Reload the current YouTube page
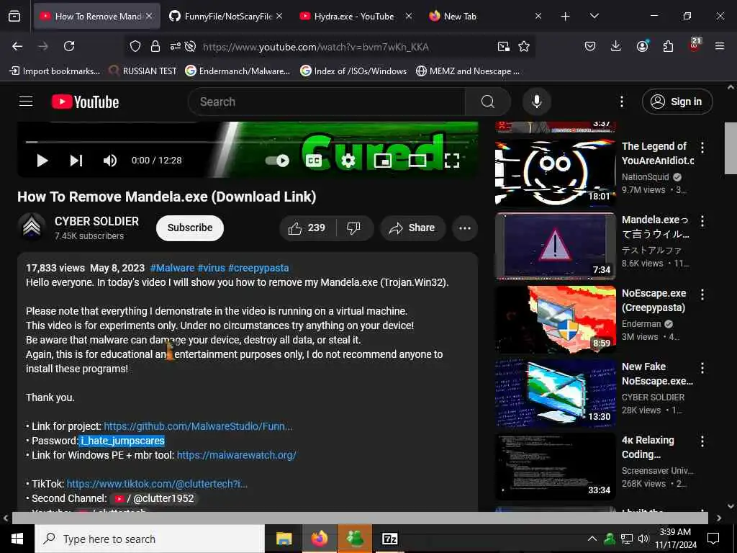Screen dimensions: 737x553 69,46
